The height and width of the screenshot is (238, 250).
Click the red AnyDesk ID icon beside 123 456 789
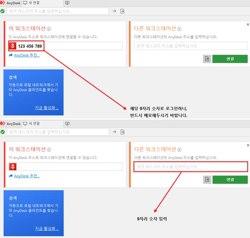(x=12, y=46)
